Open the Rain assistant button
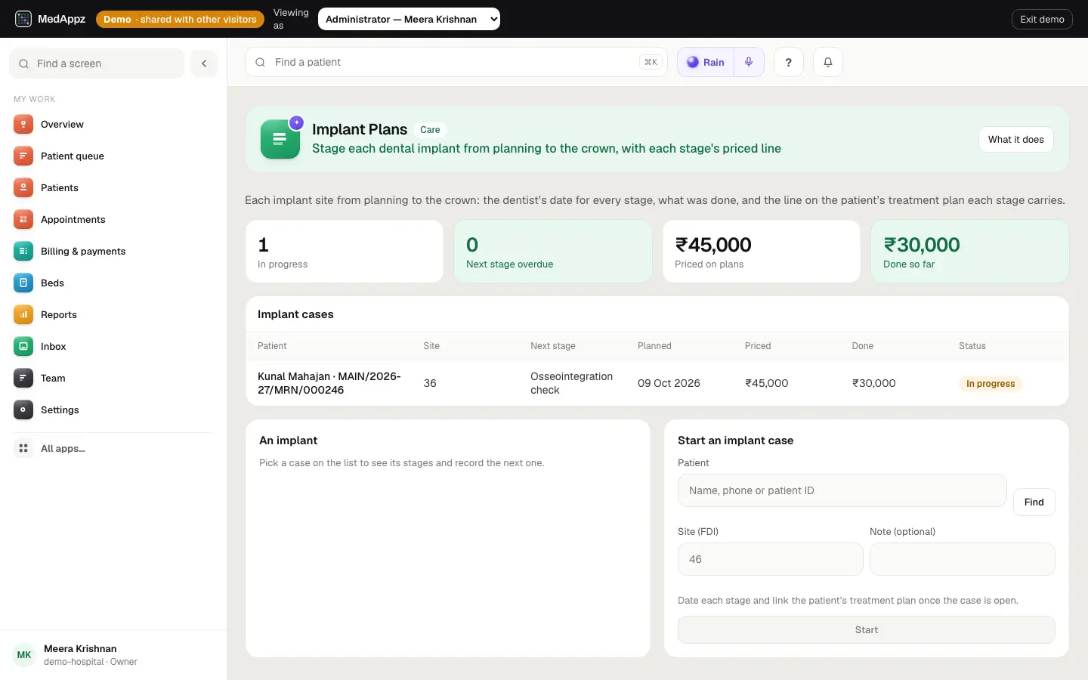This screenshot has width=1088, height=680. tap(706, 63)
